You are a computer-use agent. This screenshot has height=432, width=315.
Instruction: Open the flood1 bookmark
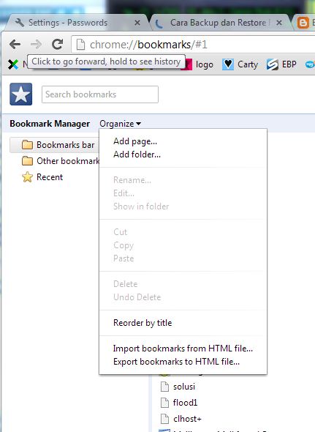179,403
